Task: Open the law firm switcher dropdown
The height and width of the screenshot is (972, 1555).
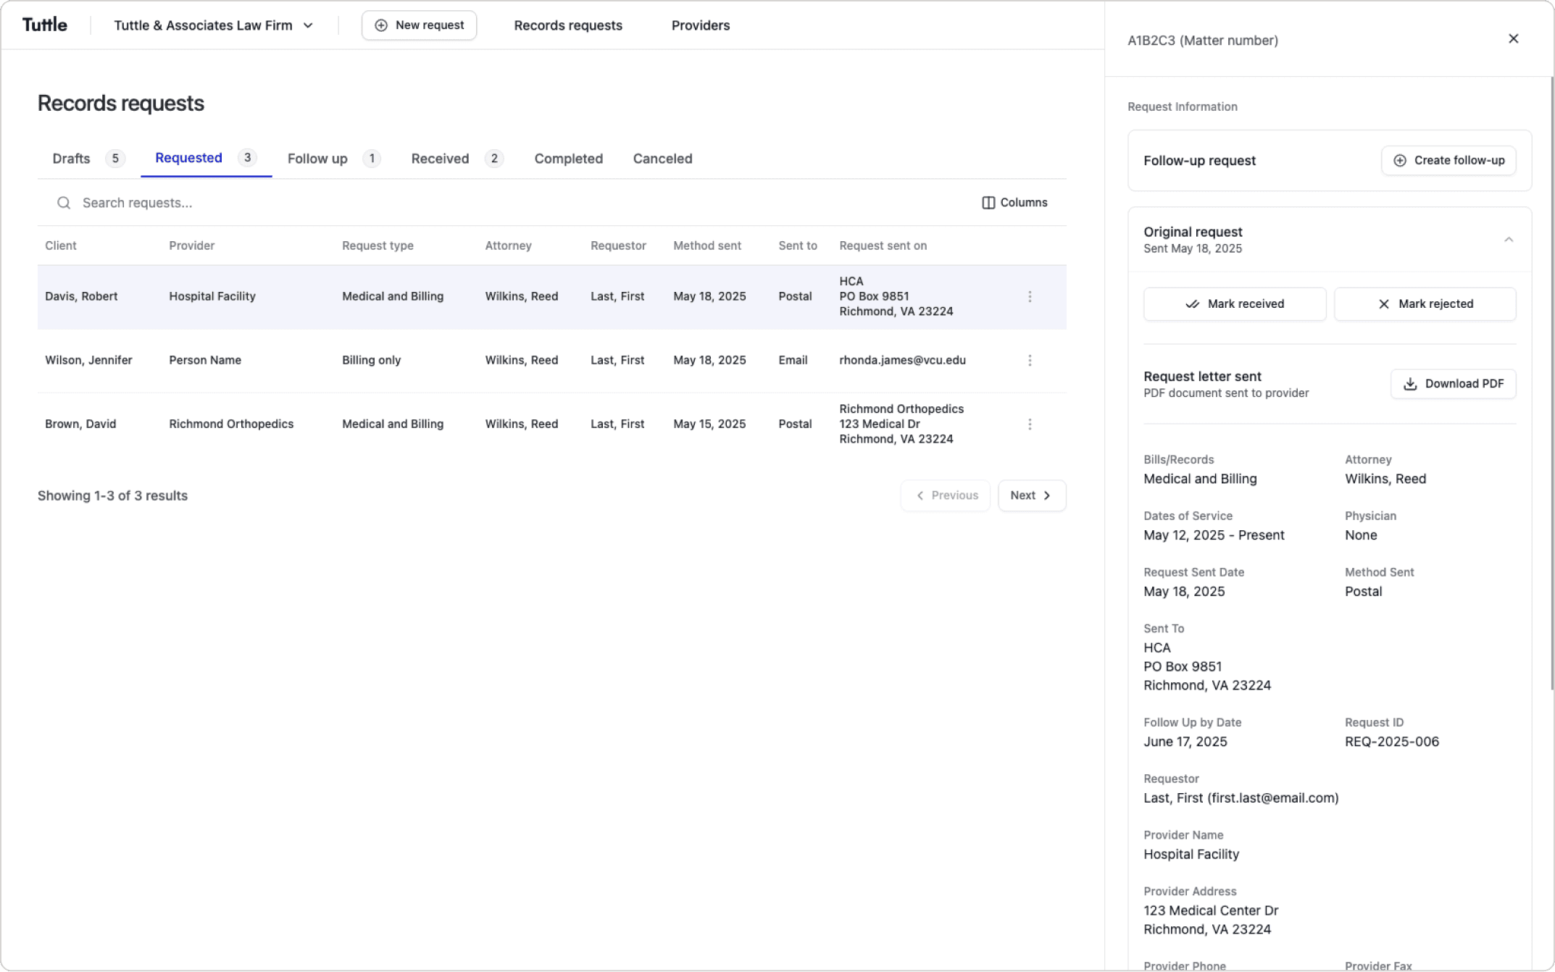Action: [x=214, y=25]
